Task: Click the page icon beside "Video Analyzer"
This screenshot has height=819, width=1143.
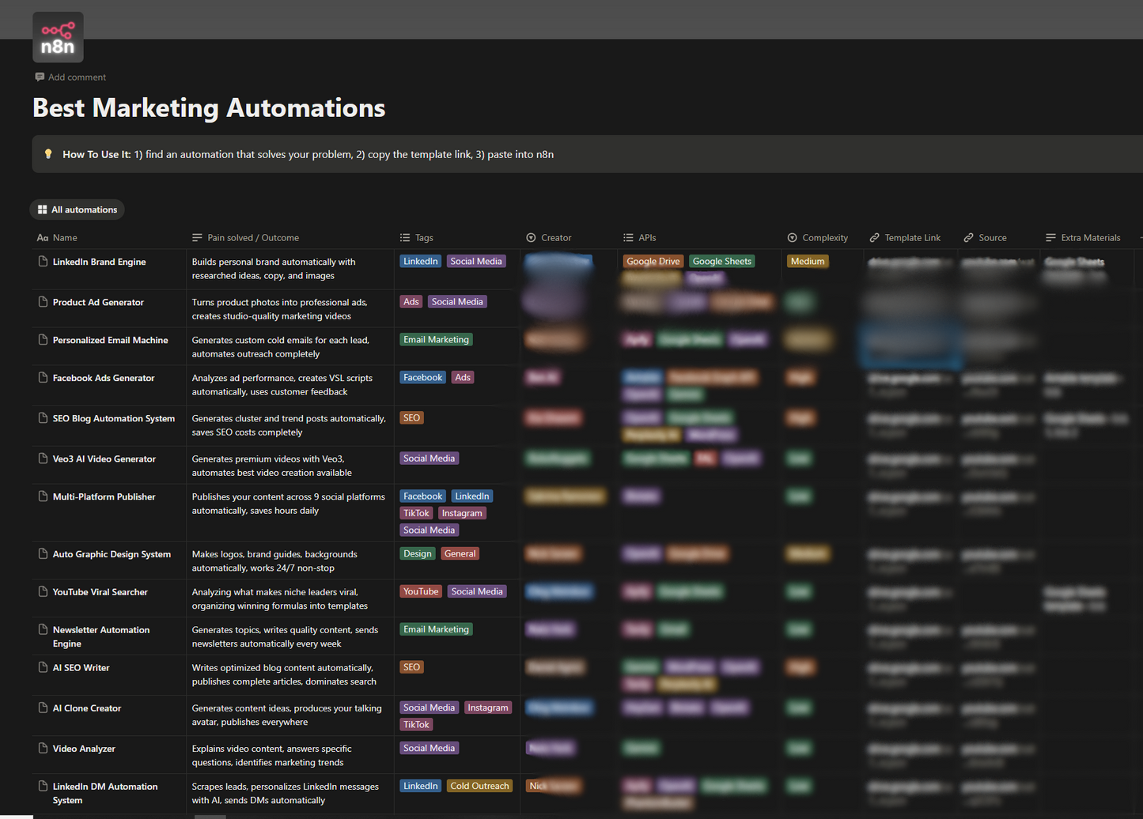Action: [44, 748]
